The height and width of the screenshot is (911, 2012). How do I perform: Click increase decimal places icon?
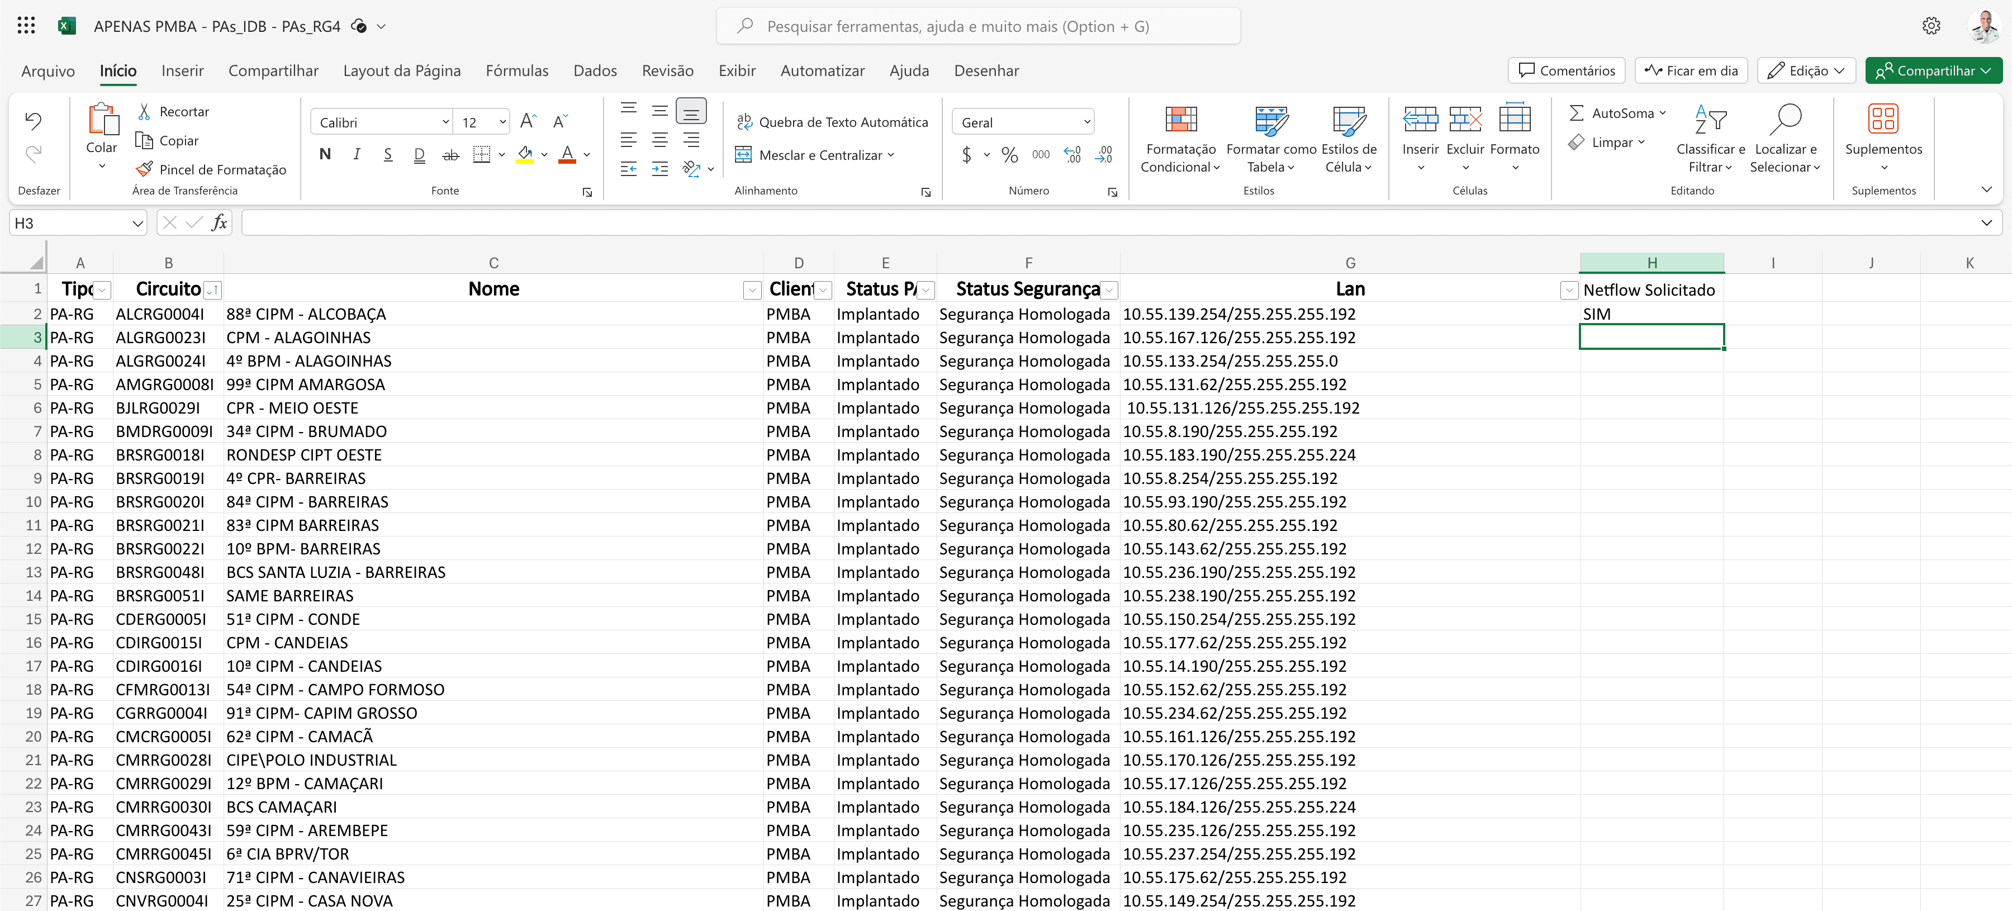point(1073,155)
